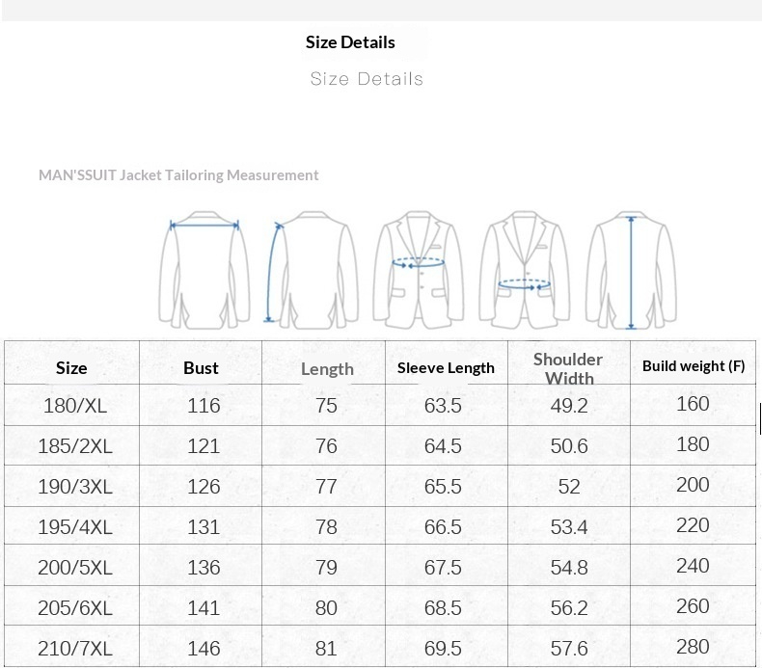Click sleeve length value 67.5
Viewport: 762px width, 668px height.
[x=443, y=568]
